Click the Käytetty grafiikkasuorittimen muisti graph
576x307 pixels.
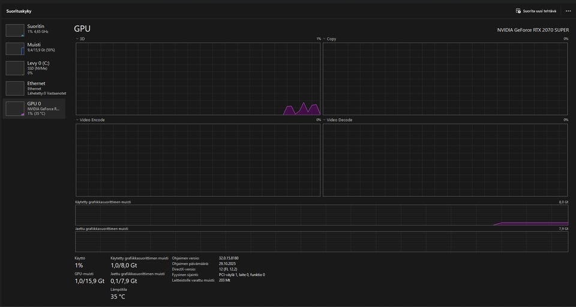click(x=322, y=215)
